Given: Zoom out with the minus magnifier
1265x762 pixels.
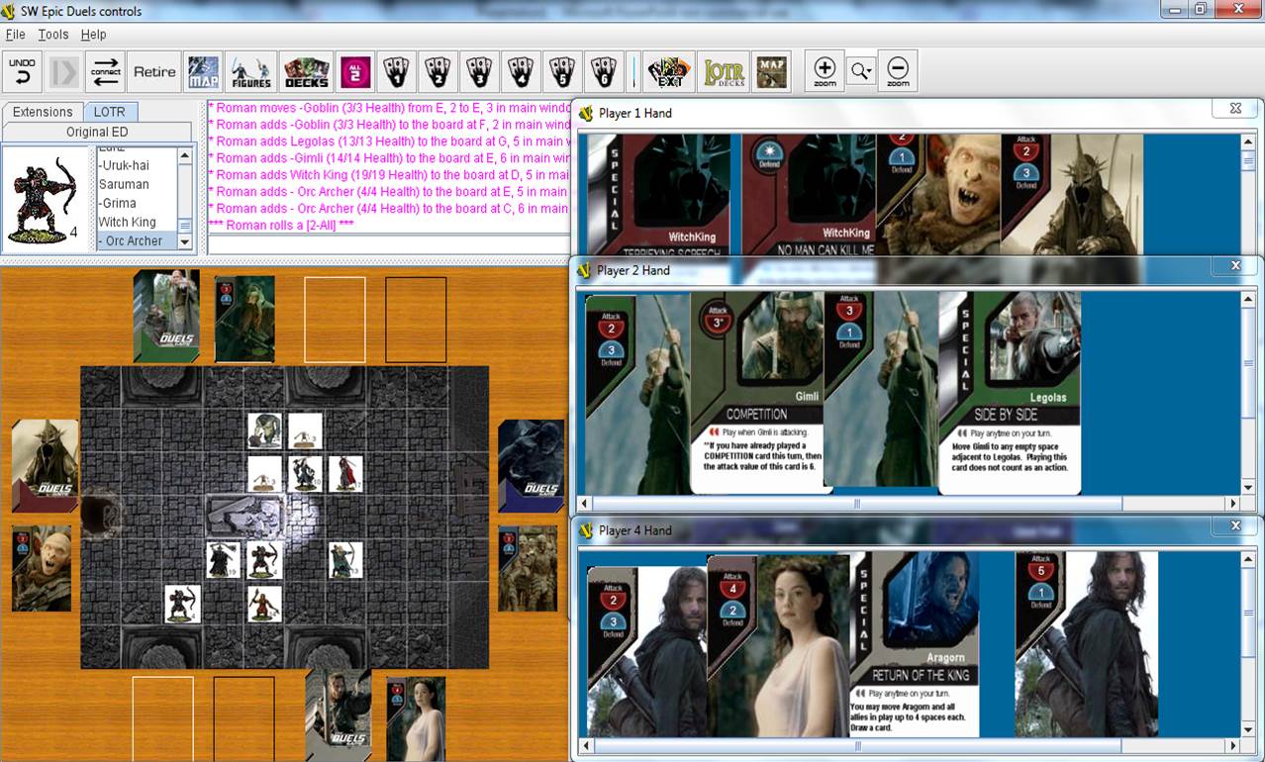Looking at the screenshot, I should (x=898, y=71).
